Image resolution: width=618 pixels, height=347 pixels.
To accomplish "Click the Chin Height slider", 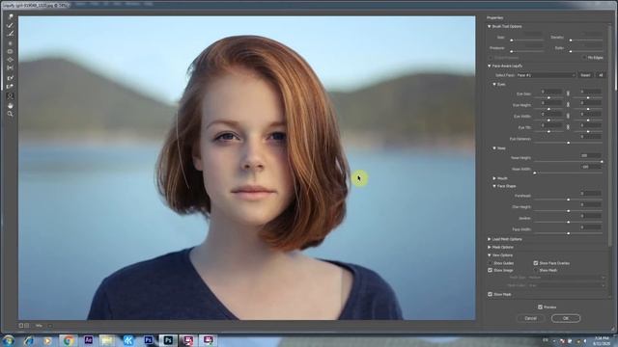I will [568, 211].
